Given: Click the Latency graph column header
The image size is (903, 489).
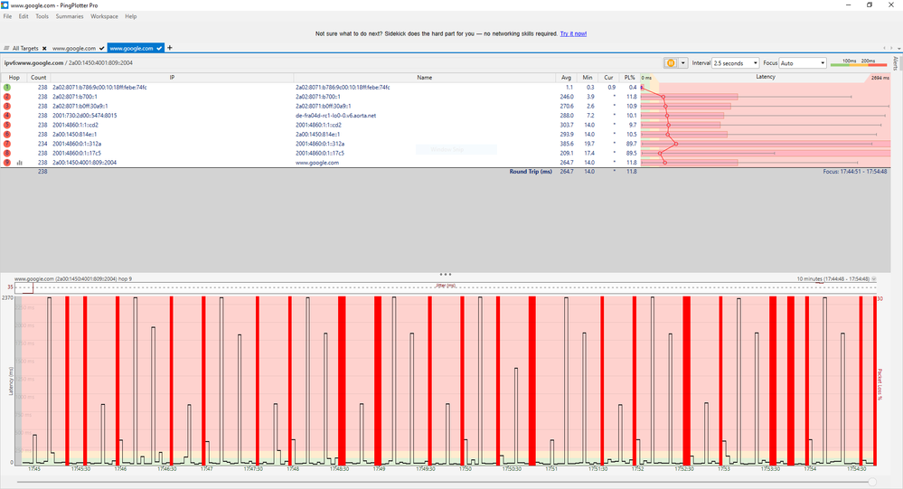Looking at the screenshot, I should click(766, 77).
